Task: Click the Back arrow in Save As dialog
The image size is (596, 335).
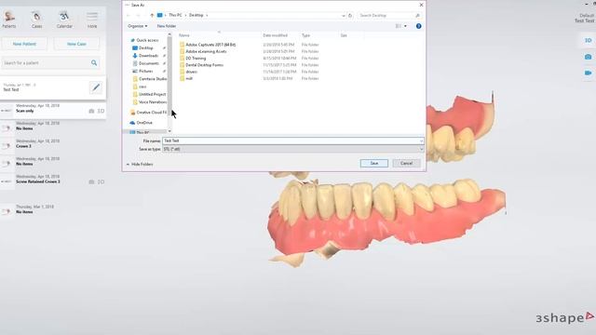Action: point(129,15)
